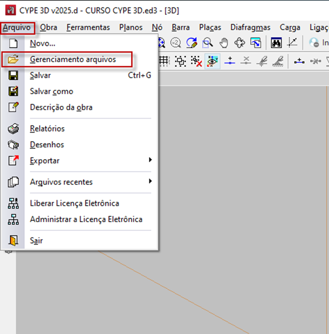This screenshot has width=329, height=334.
Task: Click the 3D orbit rotate view icon
Action: (240, 43)
